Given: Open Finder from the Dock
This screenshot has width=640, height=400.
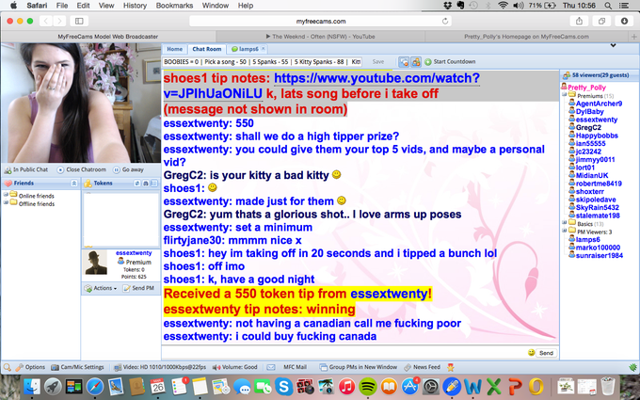Looking at the screenshot, I should click(x=32, y=386).
